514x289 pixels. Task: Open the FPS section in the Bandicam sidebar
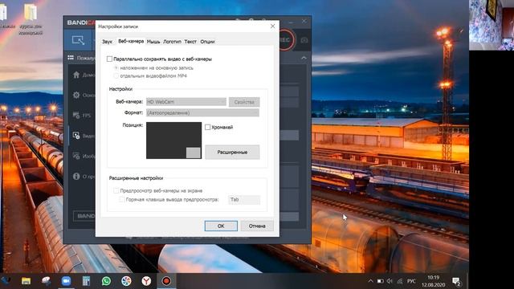point(76,116)
